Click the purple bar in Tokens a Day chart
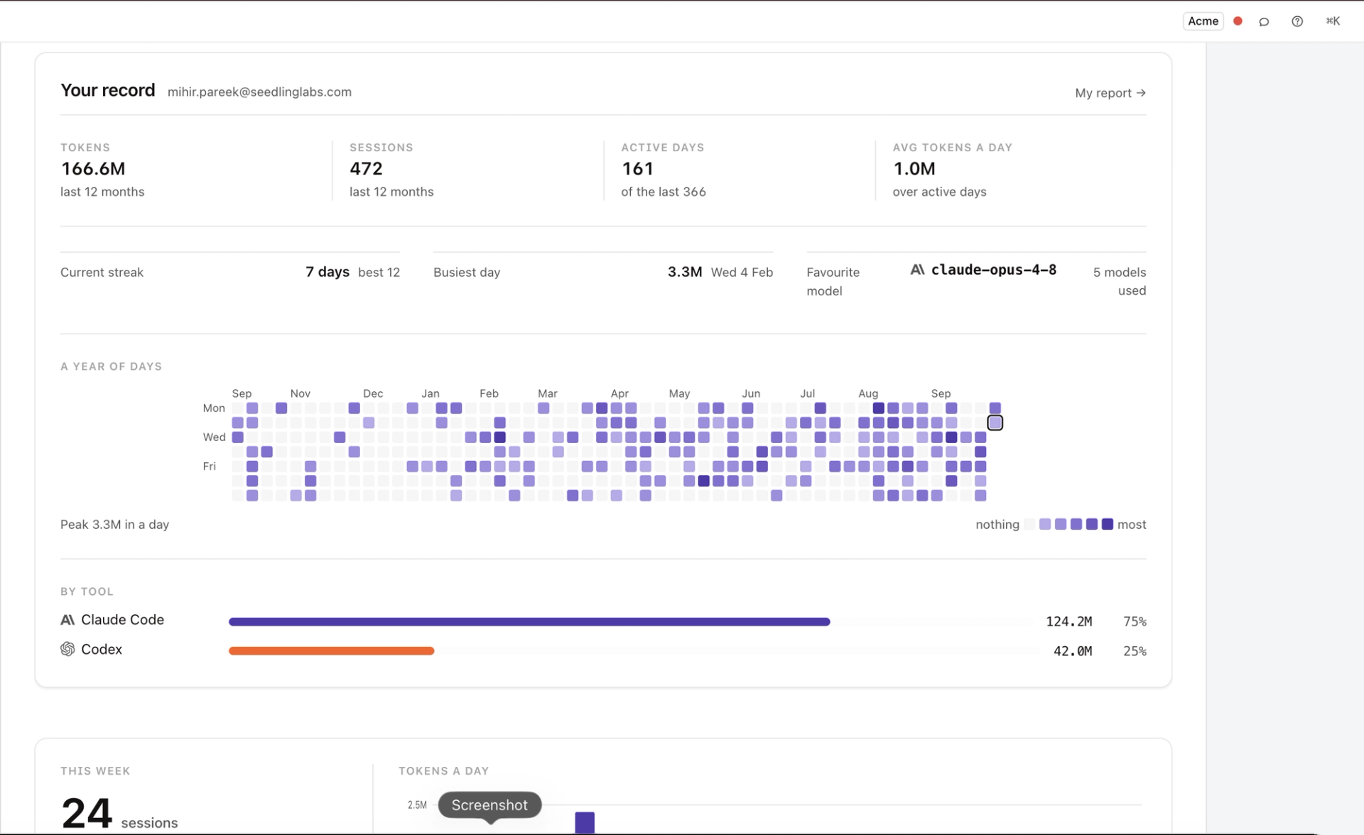Viewport: 1364px width, 835px height. (585, 823)
